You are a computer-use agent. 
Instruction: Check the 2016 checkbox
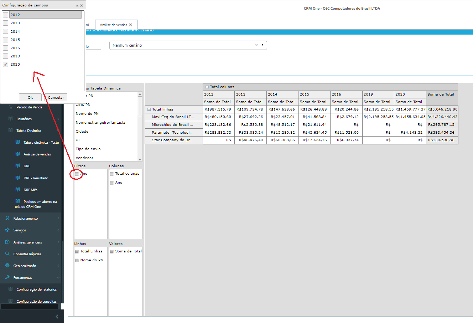[x=6, y=48]
